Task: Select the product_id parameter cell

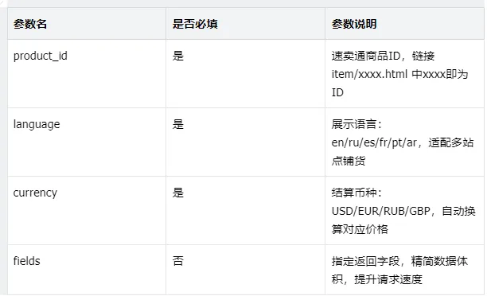Action: 40,56
